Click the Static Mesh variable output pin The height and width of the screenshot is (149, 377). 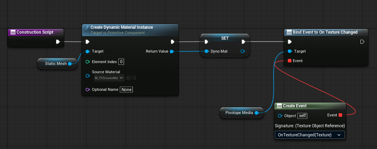[x=70, y=63]
